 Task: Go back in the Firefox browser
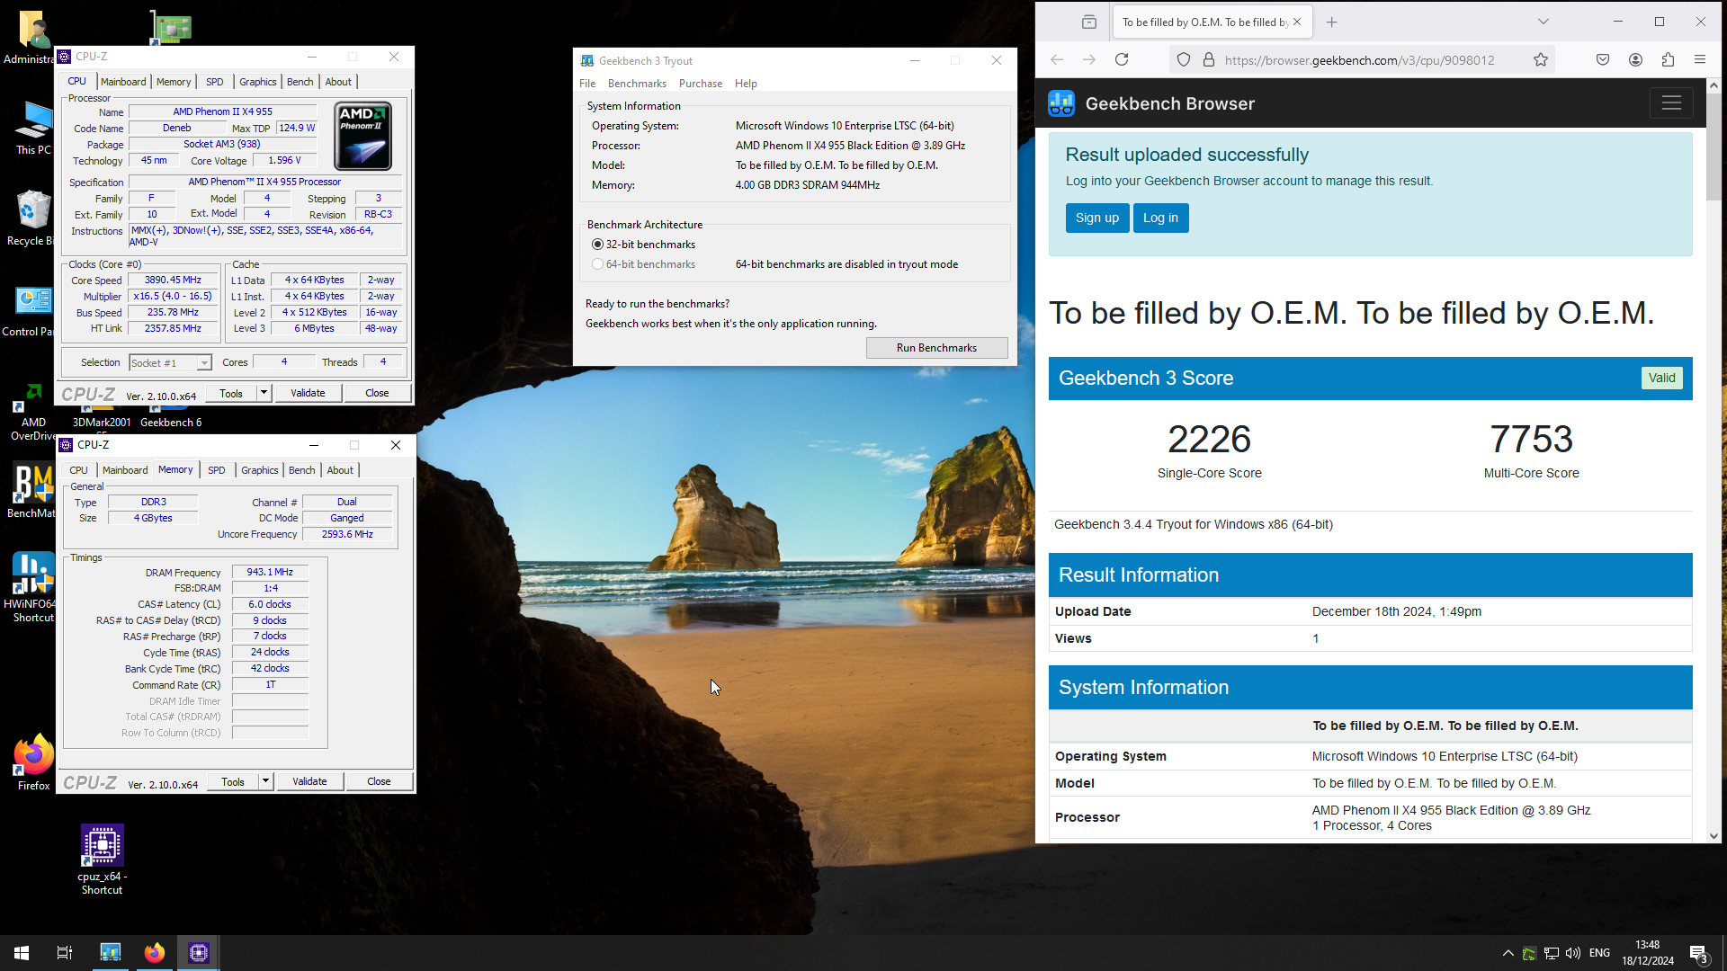tap(1057, 59)
